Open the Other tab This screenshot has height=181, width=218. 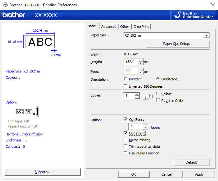coord(125,27)
